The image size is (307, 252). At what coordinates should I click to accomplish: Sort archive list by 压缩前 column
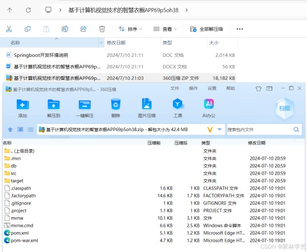coord(154,143)
